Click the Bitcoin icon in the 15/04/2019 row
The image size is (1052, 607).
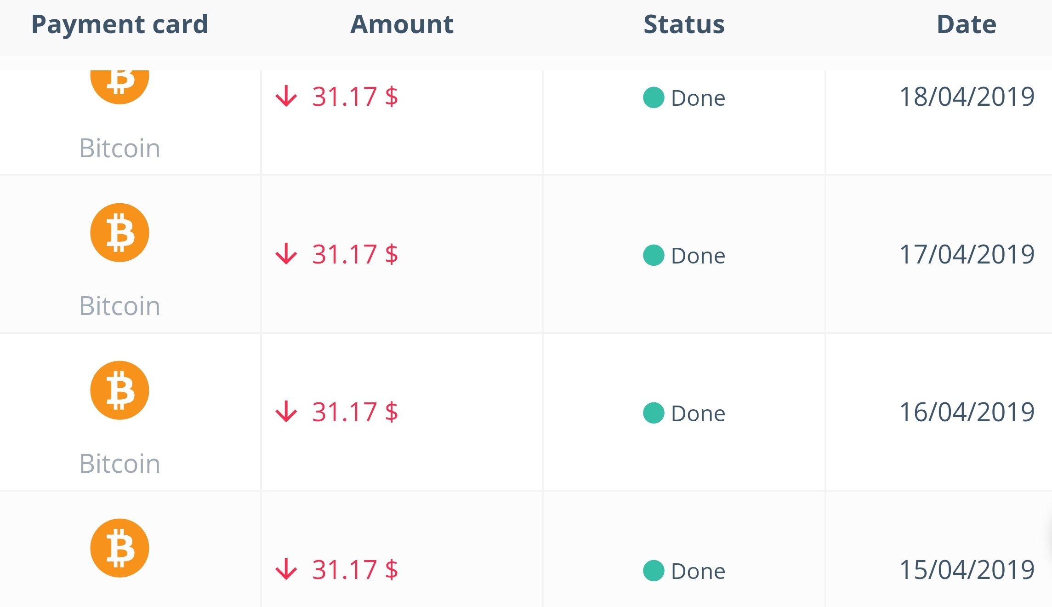119,548
